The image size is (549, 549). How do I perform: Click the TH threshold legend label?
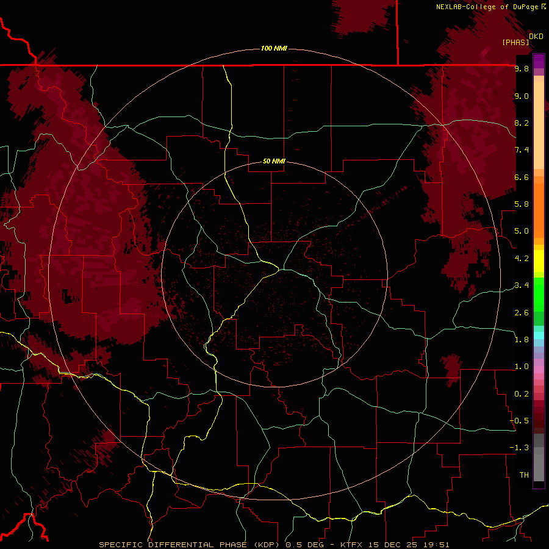524,475
